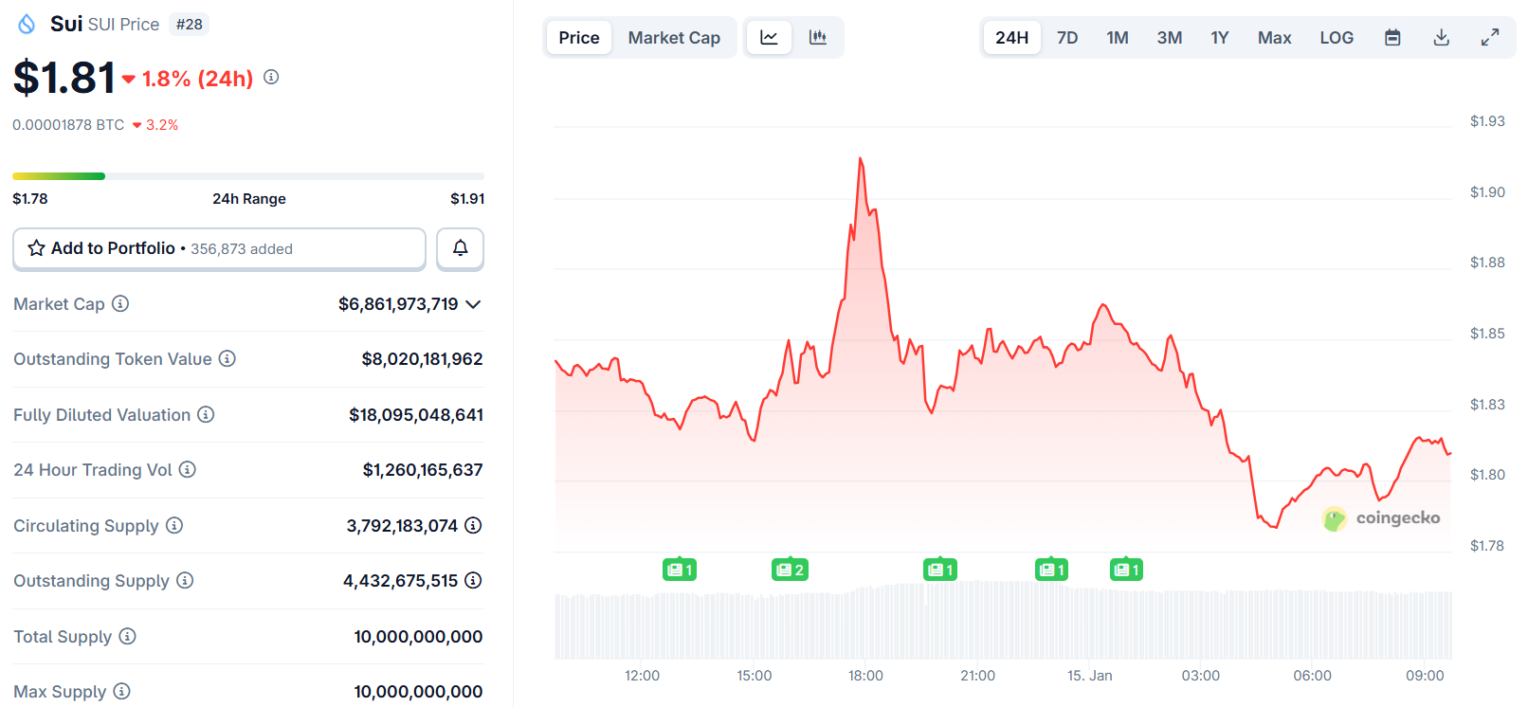Viewport: 1528px width, 707px height.
Task: Open the news marker showing 2 articles
Action: [789, 570]
